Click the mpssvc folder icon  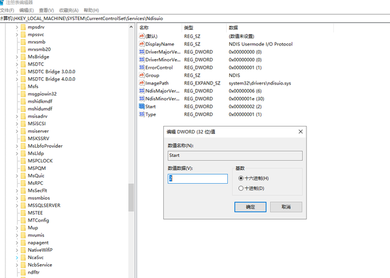[23, 35]
